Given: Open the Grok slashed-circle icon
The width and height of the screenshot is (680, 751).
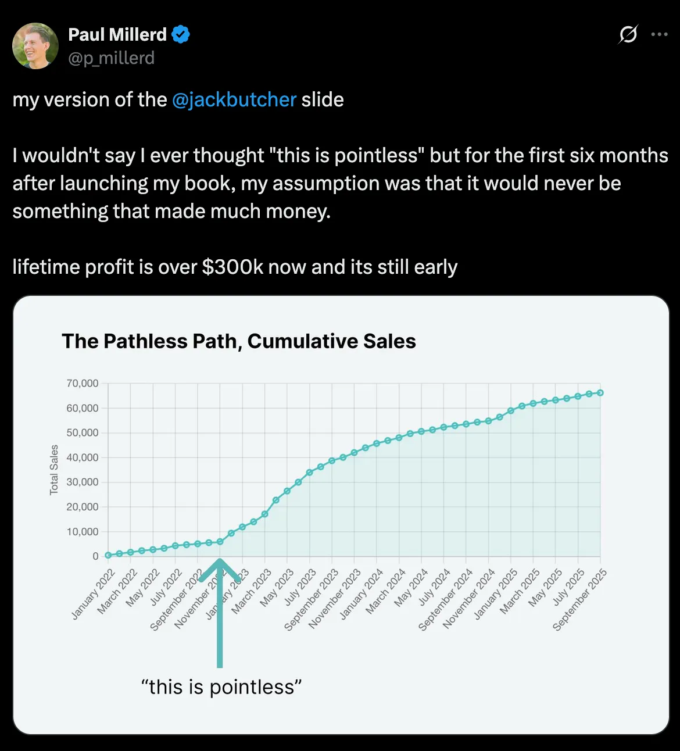Looking at the screenshot, I should tap(628, 35).
